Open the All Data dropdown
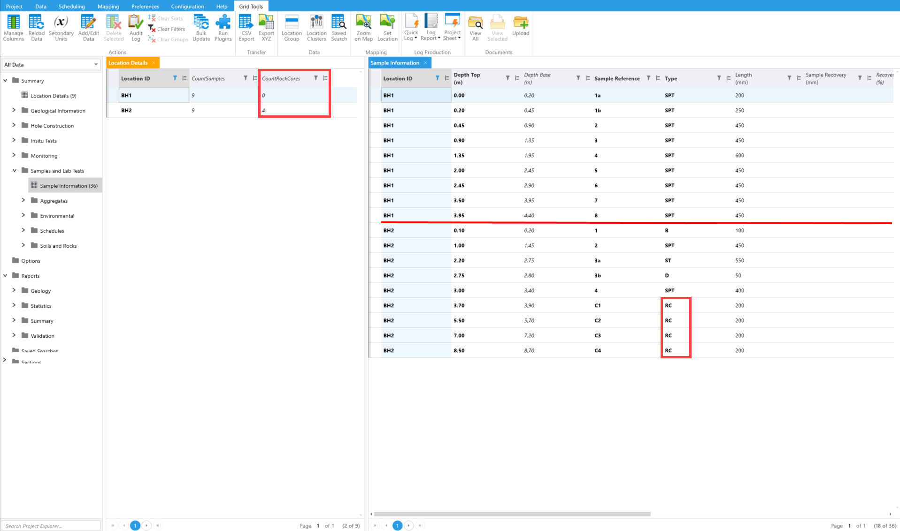Image resolution: width=900 pixels, height=531 pixels. (x=51, y=65)
